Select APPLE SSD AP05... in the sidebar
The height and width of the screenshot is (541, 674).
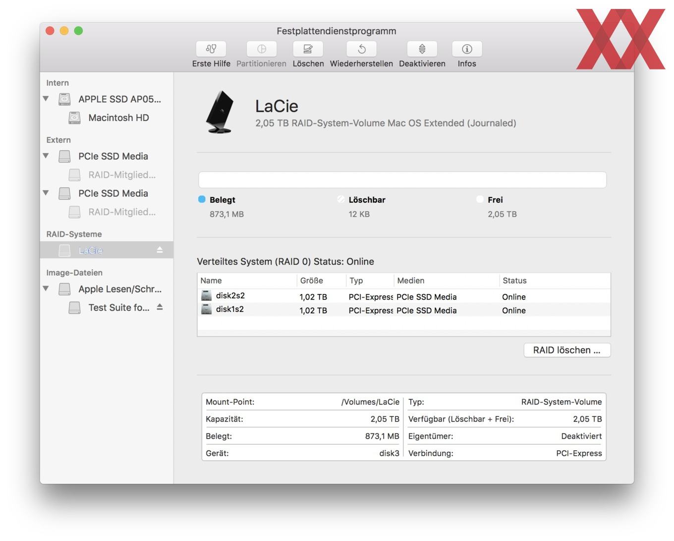click(x=119, y=99)
